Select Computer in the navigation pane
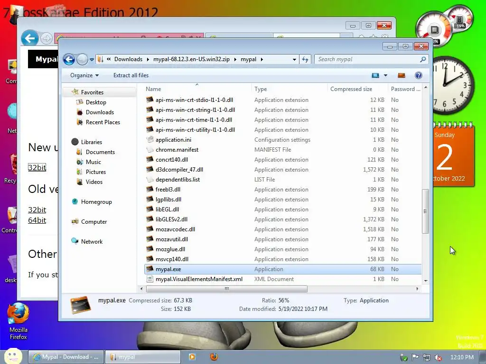Viewport: 486px width, 364px height. (94, 221)
